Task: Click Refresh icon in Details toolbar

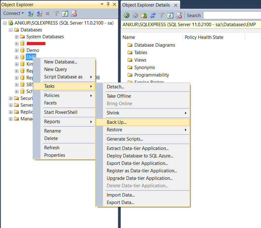Action: coord(170,16)
